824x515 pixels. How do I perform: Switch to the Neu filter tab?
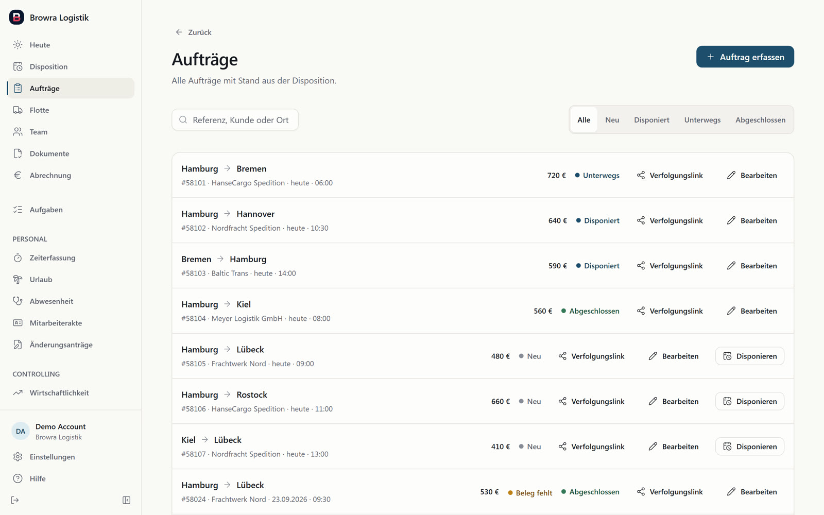[612, 120]
